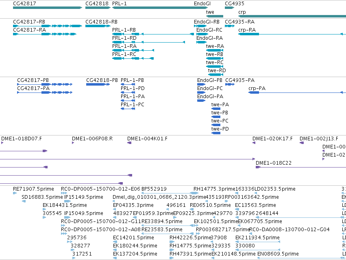Click BAC end DME1-018D07.F

pos(2,143)
